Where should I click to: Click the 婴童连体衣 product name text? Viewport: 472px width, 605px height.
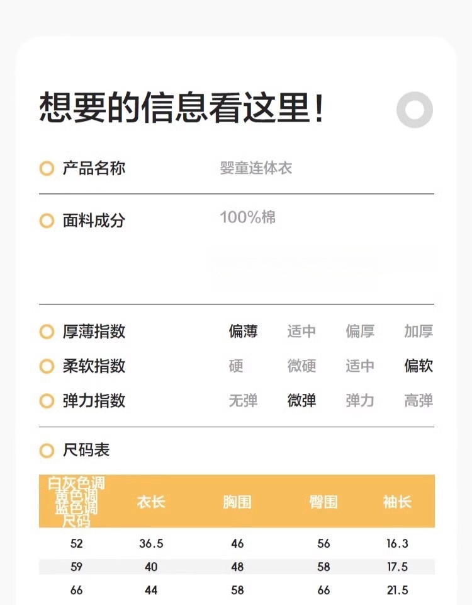[256, 169]
